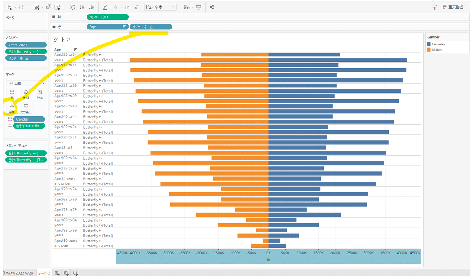Select メジャー バリュー pill on Columns shelf
Image resolution: width=470 pixels, height=276 pixels.
click(x=108, y=17)
